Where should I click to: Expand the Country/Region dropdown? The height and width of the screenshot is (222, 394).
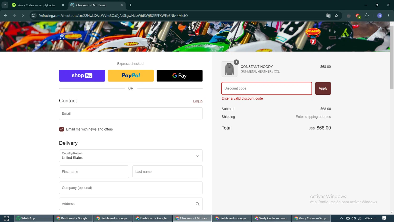[x=131, y=156]
